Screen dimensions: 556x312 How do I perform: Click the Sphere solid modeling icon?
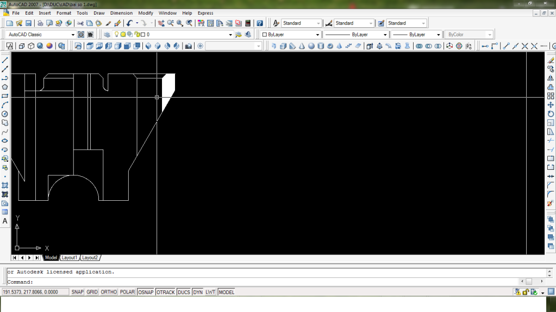(x=311, y=46)
